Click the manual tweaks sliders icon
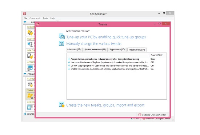The image size is (200, 135). coord(61,43)
